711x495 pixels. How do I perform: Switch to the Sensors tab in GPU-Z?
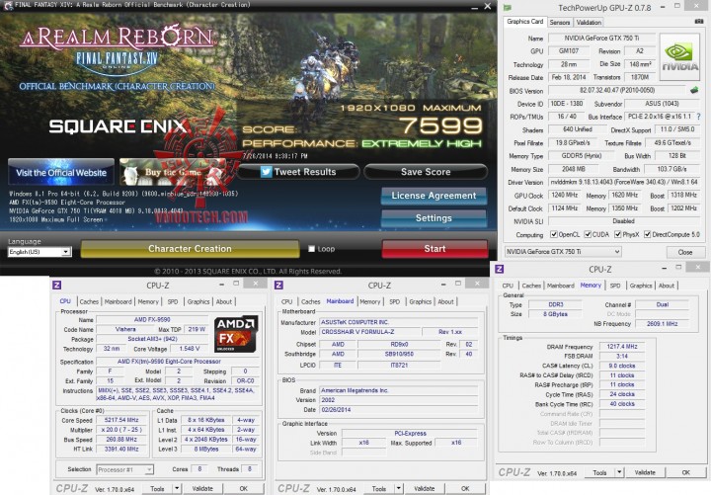tap(560, 23)
